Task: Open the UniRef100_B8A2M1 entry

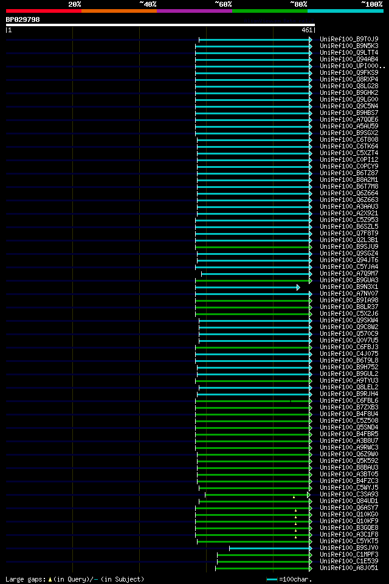Action: click(x=349, y=180)
